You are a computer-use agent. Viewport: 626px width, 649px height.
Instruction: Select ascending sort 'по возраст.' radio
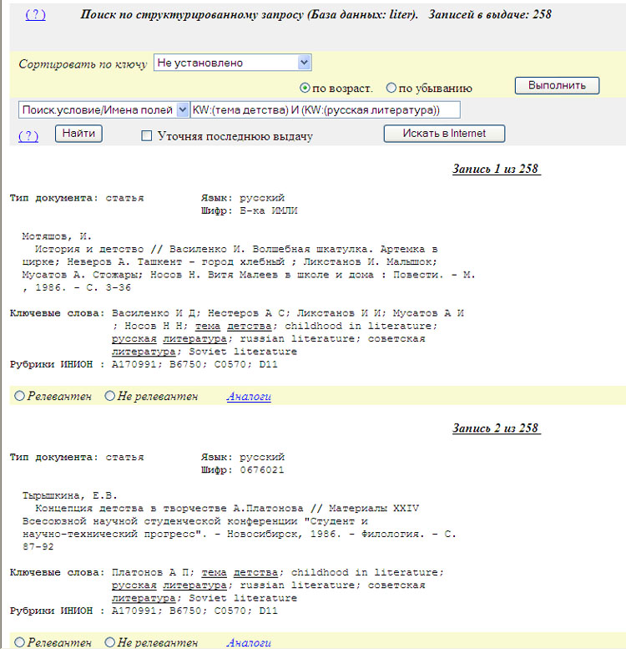305,88
